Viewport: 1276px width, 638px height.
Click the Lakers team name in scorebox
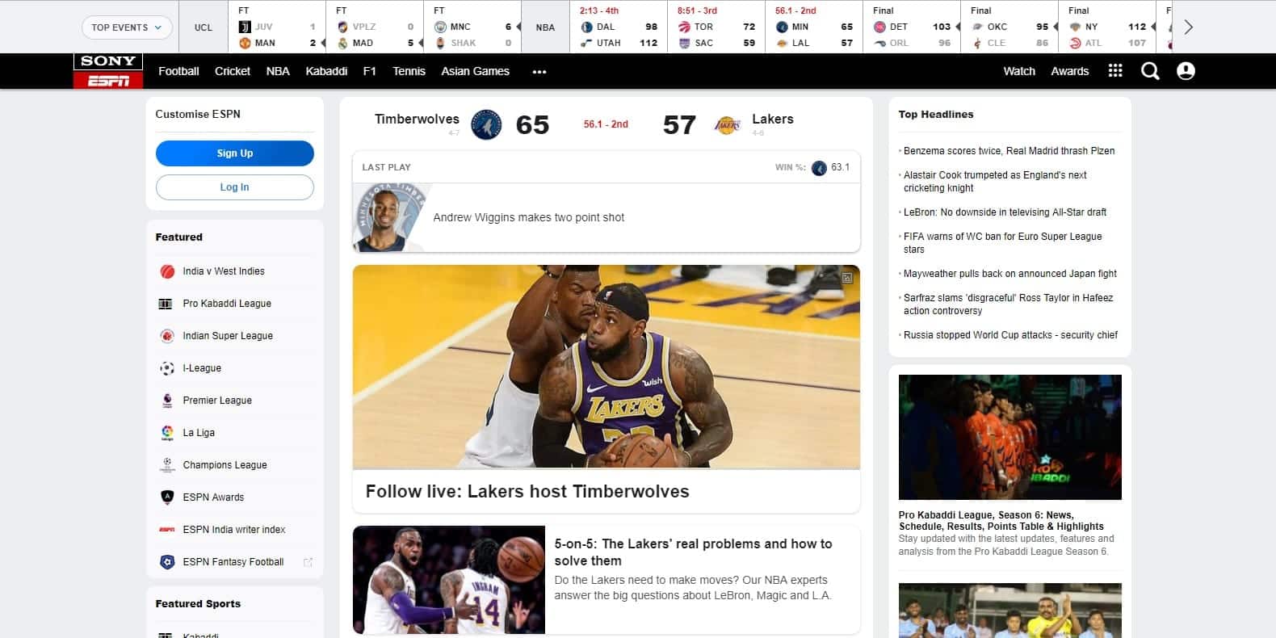[773, 120]
